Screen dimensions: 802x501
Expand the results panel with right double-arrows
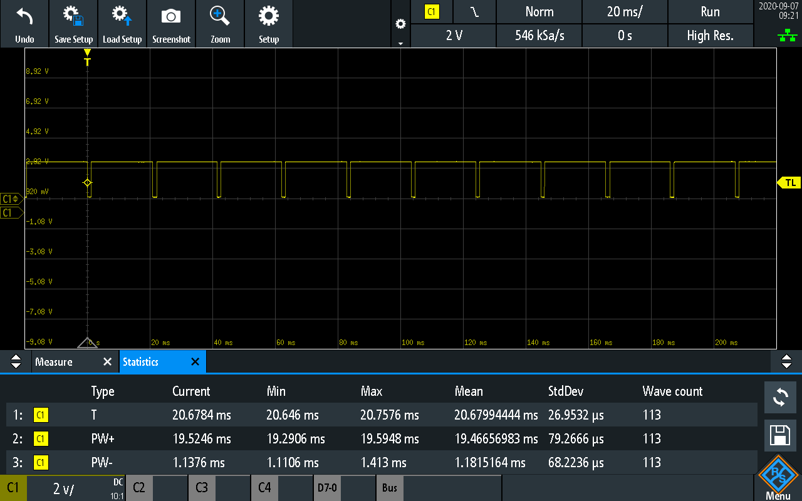786,361
